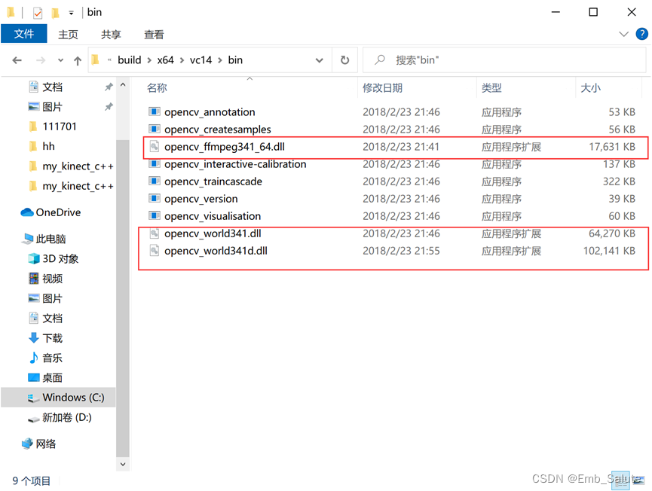Click the refresh icon beside the address bar
This screenshot has height=491, width=652.
pyautogui.click(x=345, y=59)
